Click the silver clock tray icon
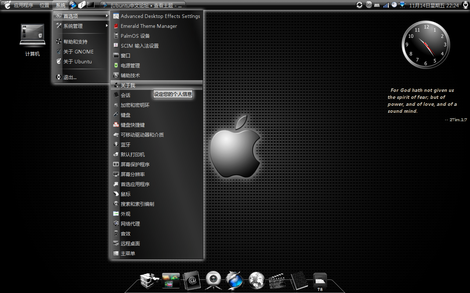Screen dimensions: 470x293 [369, 5]
